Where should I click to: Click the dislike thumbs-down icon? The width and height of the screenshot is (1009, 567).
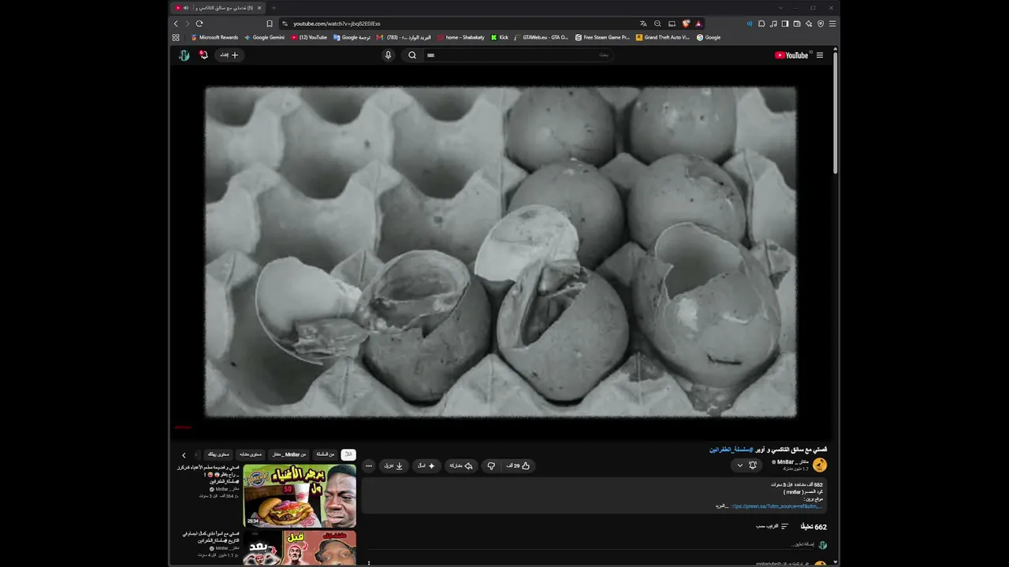[491, 465]
